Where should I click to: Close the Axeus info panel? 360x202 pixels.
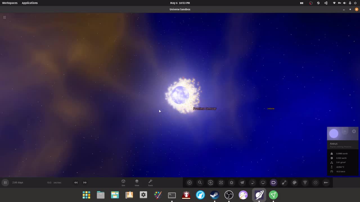[x=354, y=131]
